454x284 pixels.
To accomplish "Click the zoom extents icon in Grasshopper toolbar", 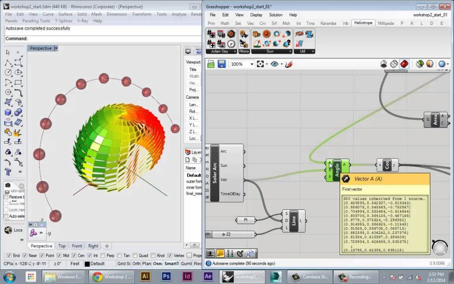I will pos(260,64).
